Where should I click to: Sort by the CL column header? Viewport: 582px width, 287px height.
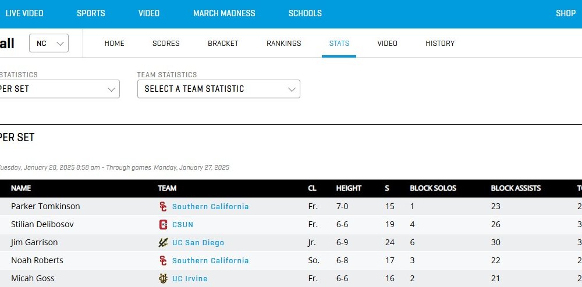point(312,188)
